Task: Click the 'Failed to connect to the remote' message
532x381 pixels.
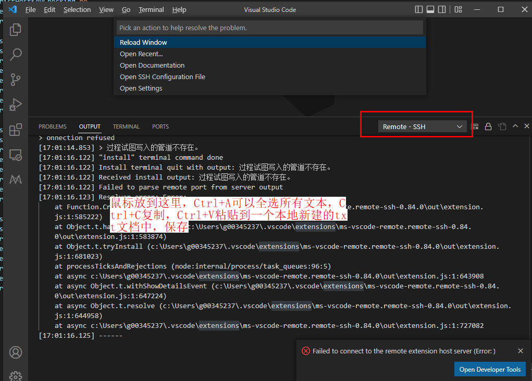Action: click(x=404, y=351)
